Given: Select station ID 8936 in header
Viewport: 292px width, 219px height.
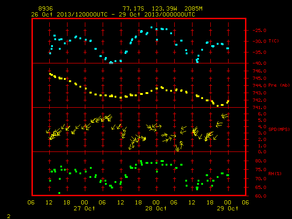Looking at the screenshot, I should (x=46, y=9).
